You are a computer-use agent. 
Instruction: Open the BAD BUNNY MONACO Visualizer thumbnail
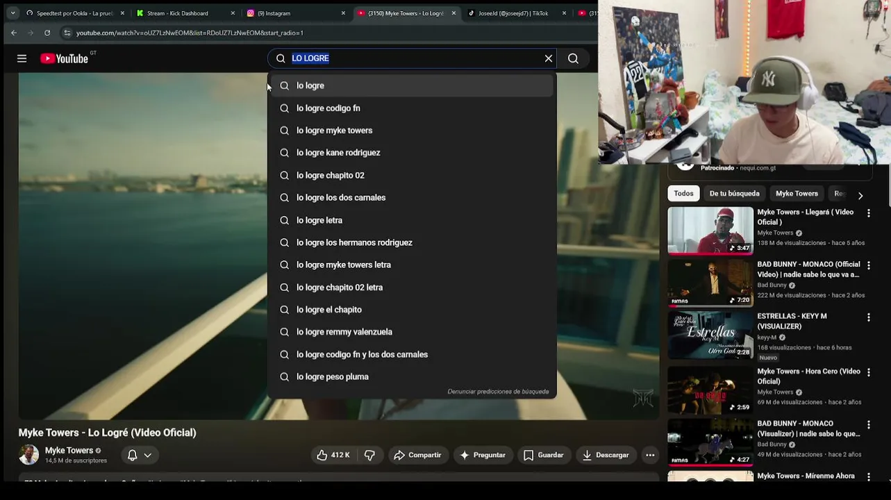(x=710, y=442)
